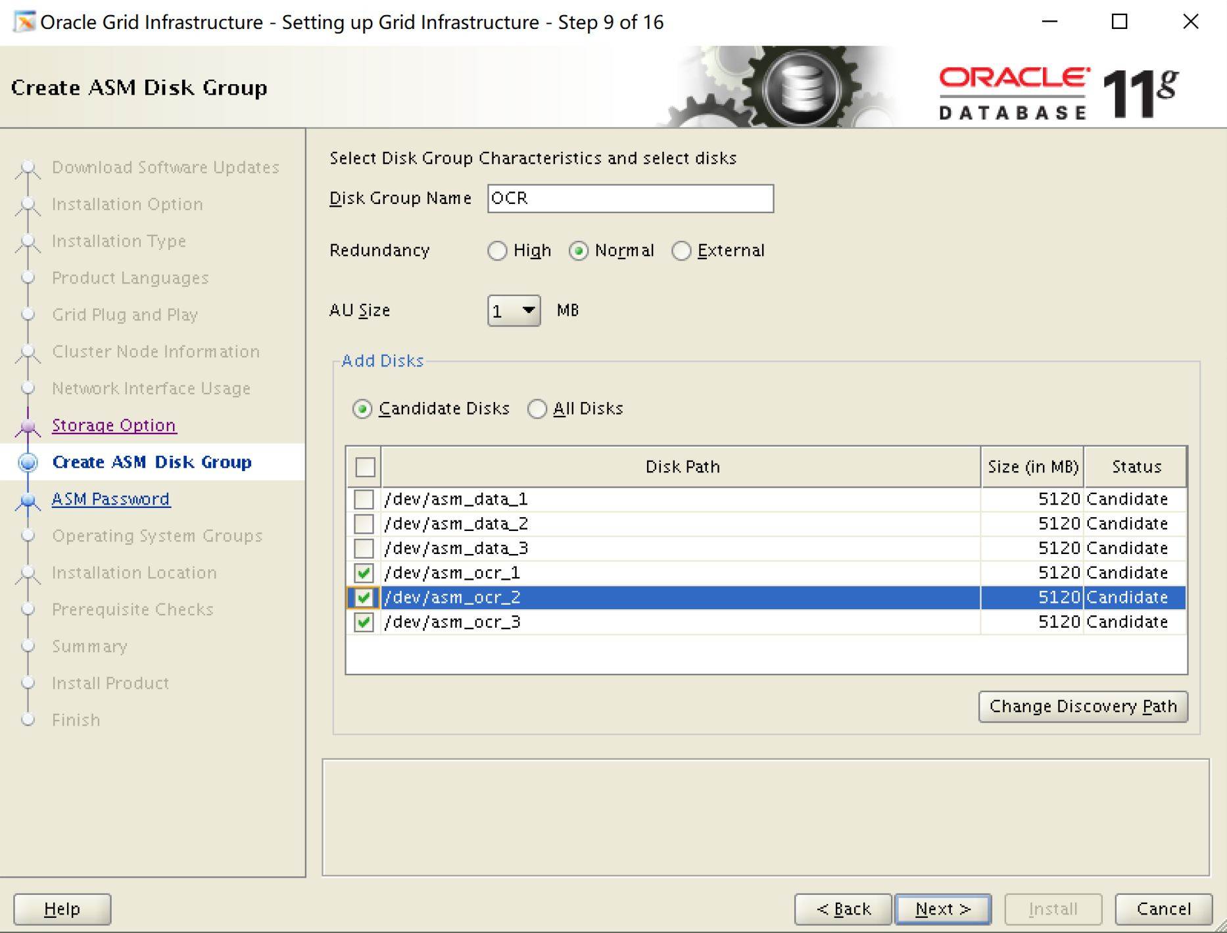Viewport: 1227px width, 933px height.
Task: Uncheck the /dev/asm_ocr_3 disk checkbox
Action: click(364, 622)
